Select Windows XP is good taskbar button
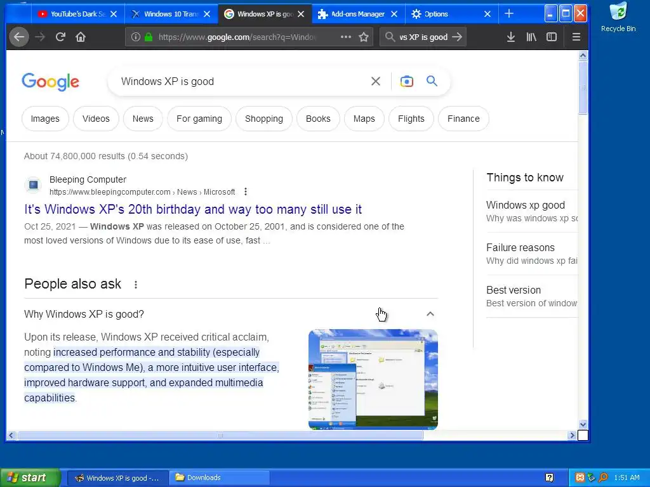Screen dimensions: 650x487 (117, 478)
